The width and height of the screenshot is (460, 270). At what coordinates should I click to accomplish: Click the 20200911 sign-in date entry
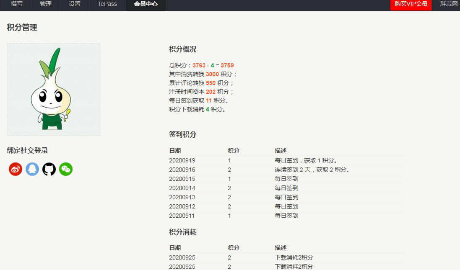182,216
